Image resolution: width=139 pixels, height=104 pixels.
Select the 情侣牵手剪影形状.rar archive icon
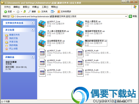(80, 34)
